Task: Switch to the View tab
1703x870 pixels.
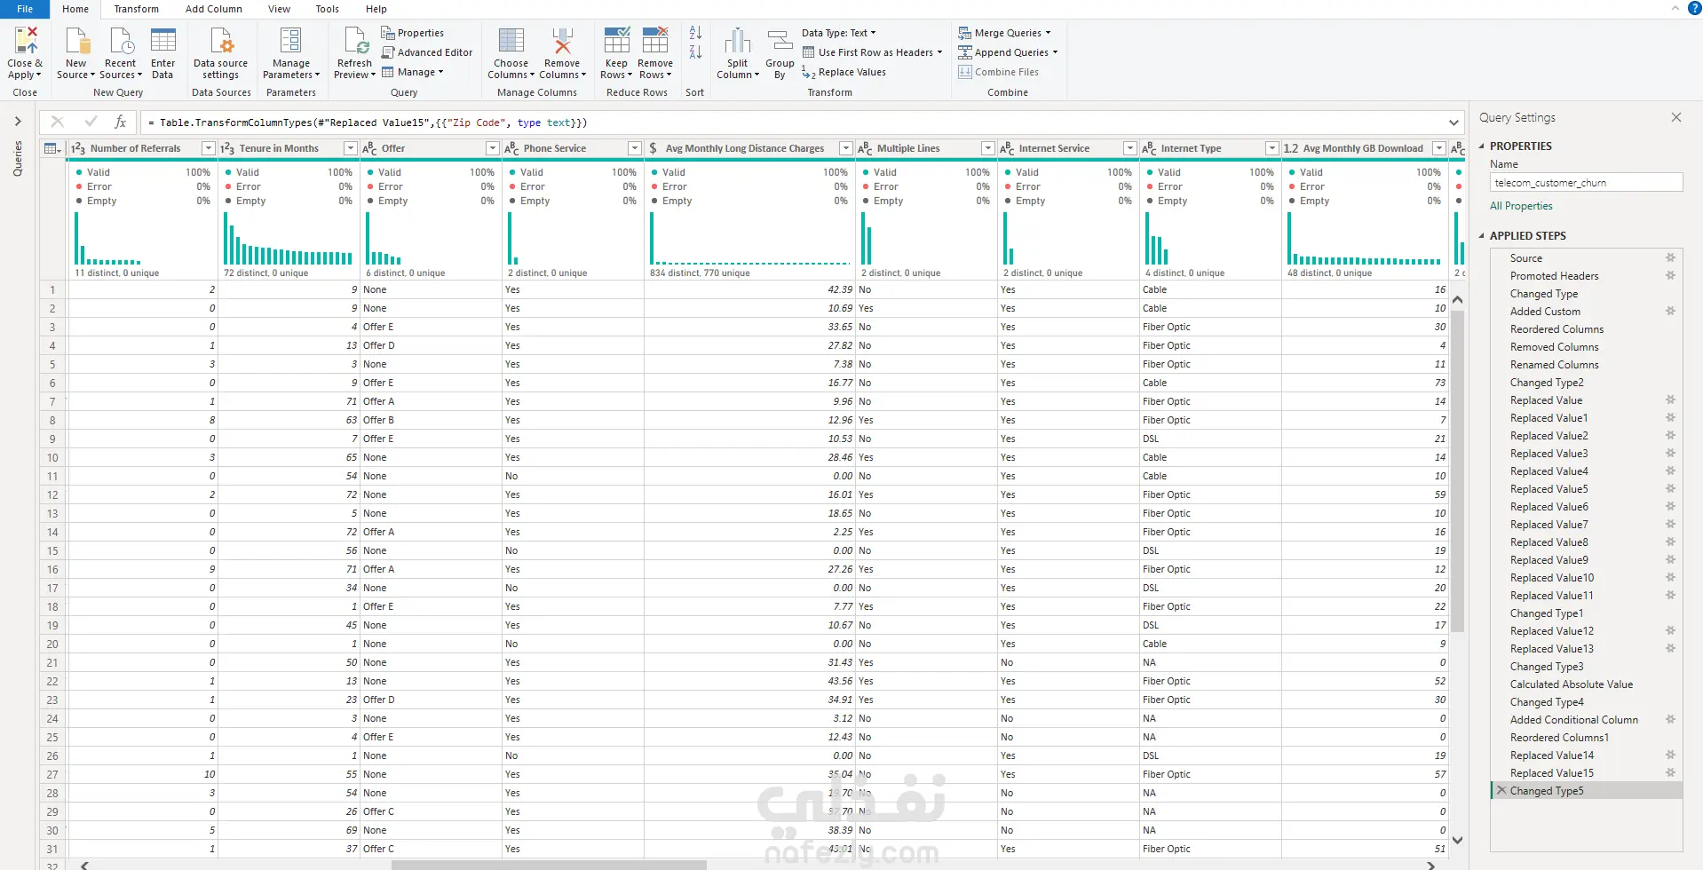Action: 279,9
